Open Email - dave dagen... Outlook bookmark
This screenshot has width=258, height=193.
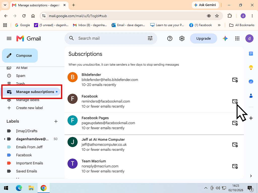coord(128,25)
